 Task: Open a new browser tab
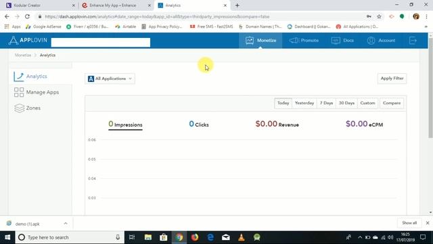(237, 5)
